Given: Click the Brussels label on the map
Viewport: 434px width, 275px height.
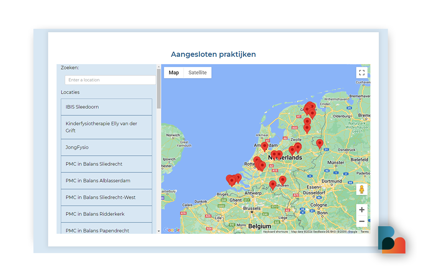Looking at the screenshot, I should coord(252,208).
